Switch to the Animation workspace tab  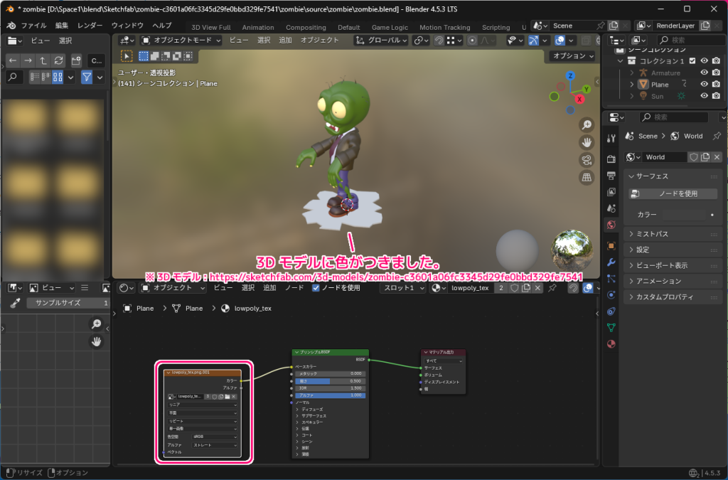(257, 27)
